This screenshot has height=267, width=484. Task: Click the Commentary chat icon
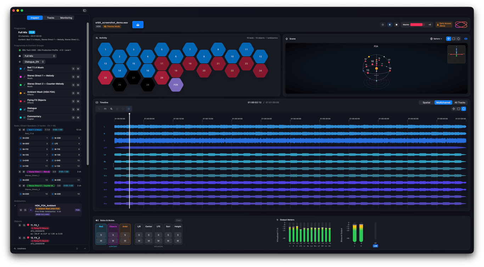[24, 118]
